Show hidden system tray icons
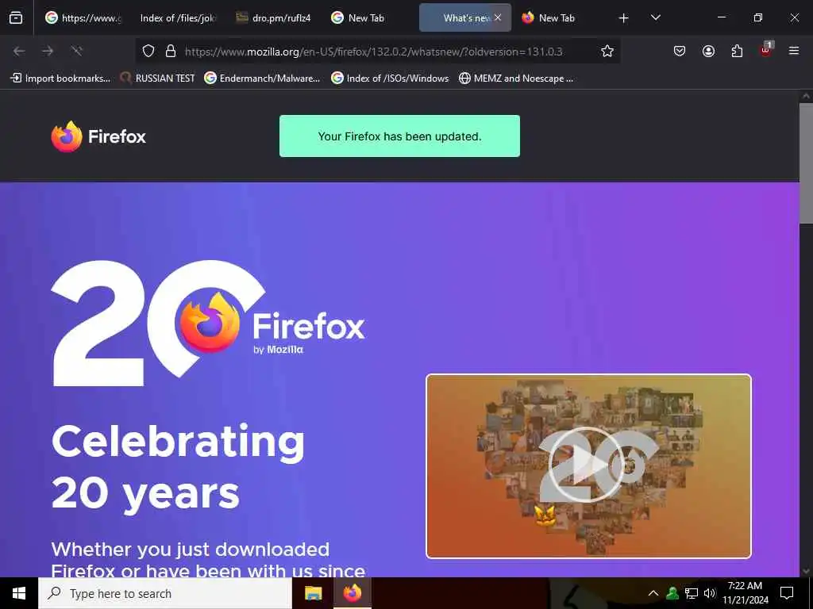 point(653,593)
